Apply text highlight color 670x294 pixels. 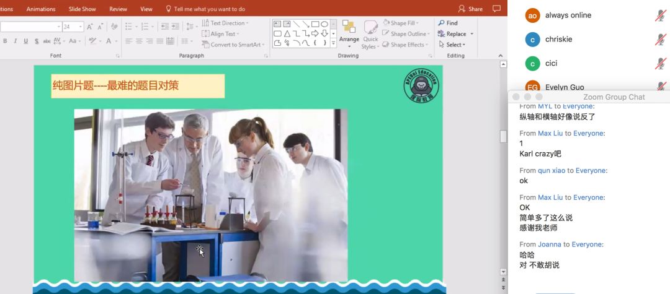(94, 41)
